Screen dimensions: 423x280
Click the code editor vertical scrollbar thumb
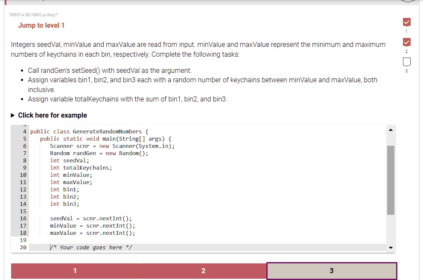[391, 180]
